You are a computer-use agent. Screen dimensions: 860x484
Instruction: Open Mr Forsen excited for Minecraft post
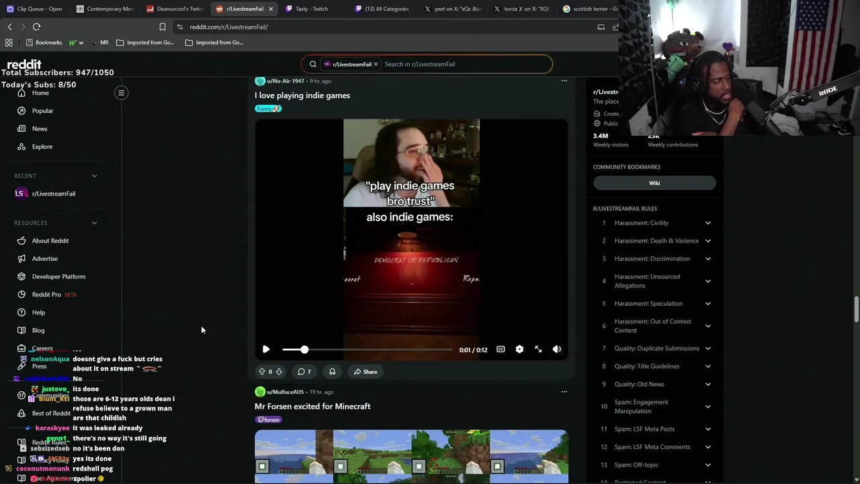pyautogui.click(x=312, y=406)
